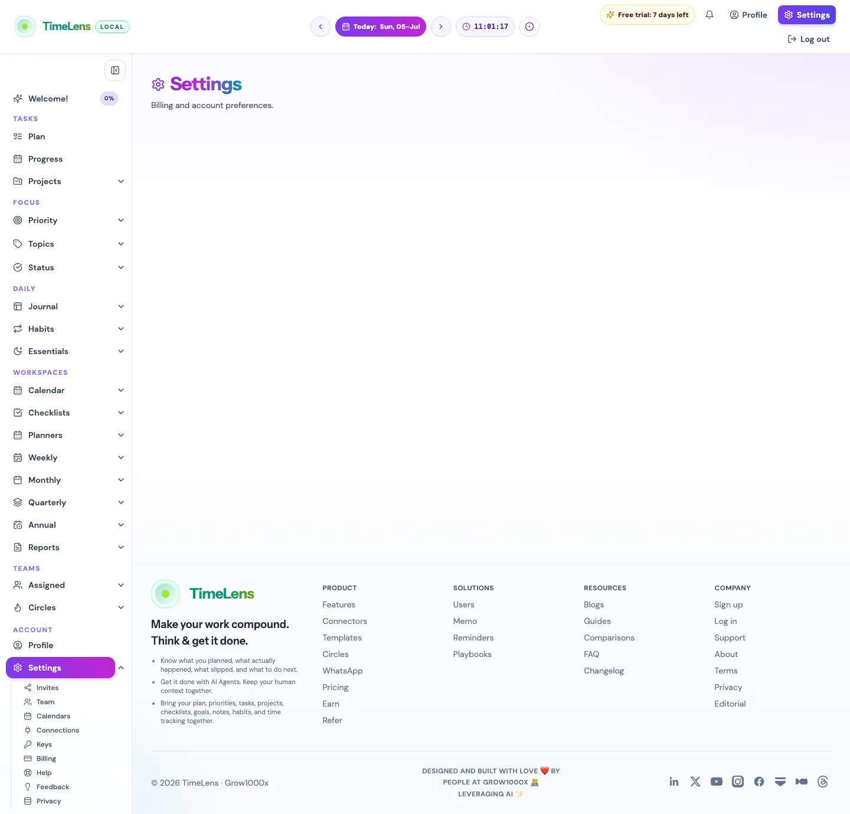Expand the Projects section
Image resolution: width=850 pixels, height=814 pixels.
coord(121,181)
